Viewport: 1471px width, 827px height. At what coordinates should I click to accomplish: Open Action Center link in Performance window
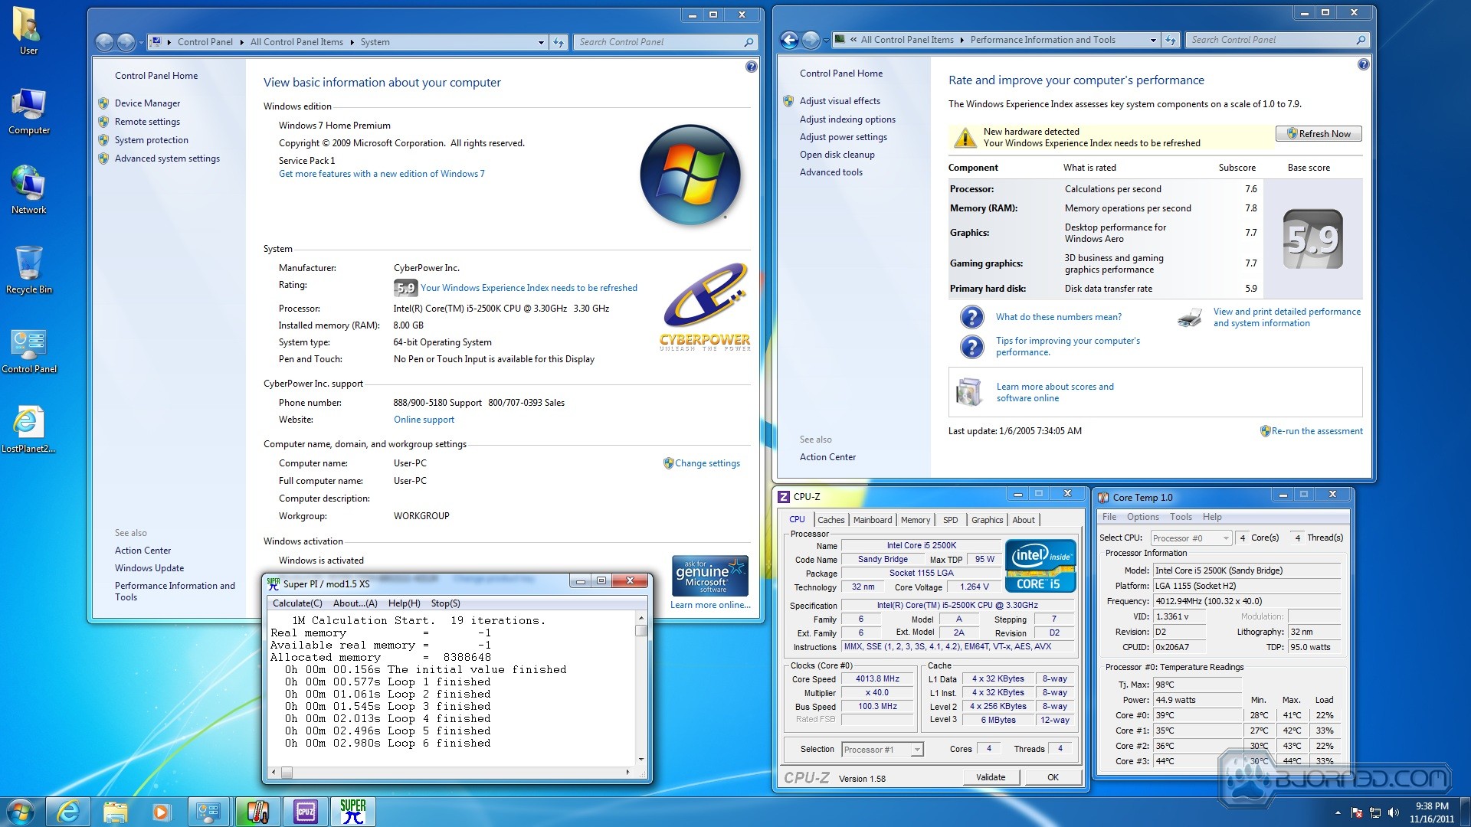827,457
